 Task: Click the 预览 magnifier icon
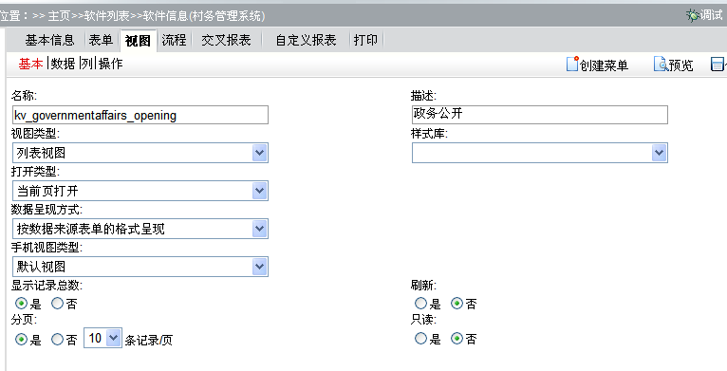coord(661,64)
